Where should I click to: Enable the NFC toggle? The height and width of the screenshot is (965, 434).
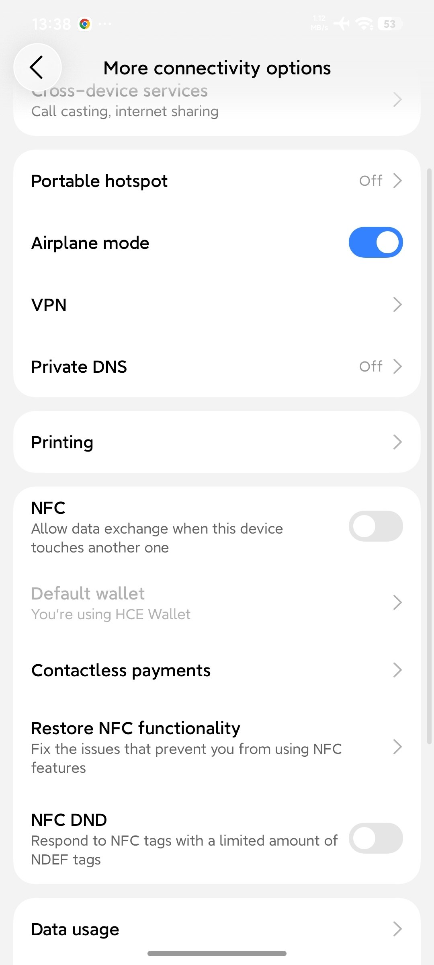coord(376,526)
